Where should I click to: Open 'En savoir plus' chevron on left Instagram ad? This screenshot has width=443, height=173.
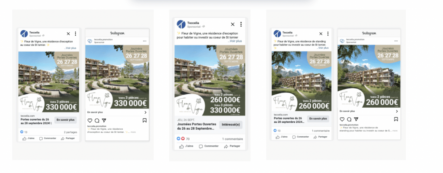tap(145, 112)
